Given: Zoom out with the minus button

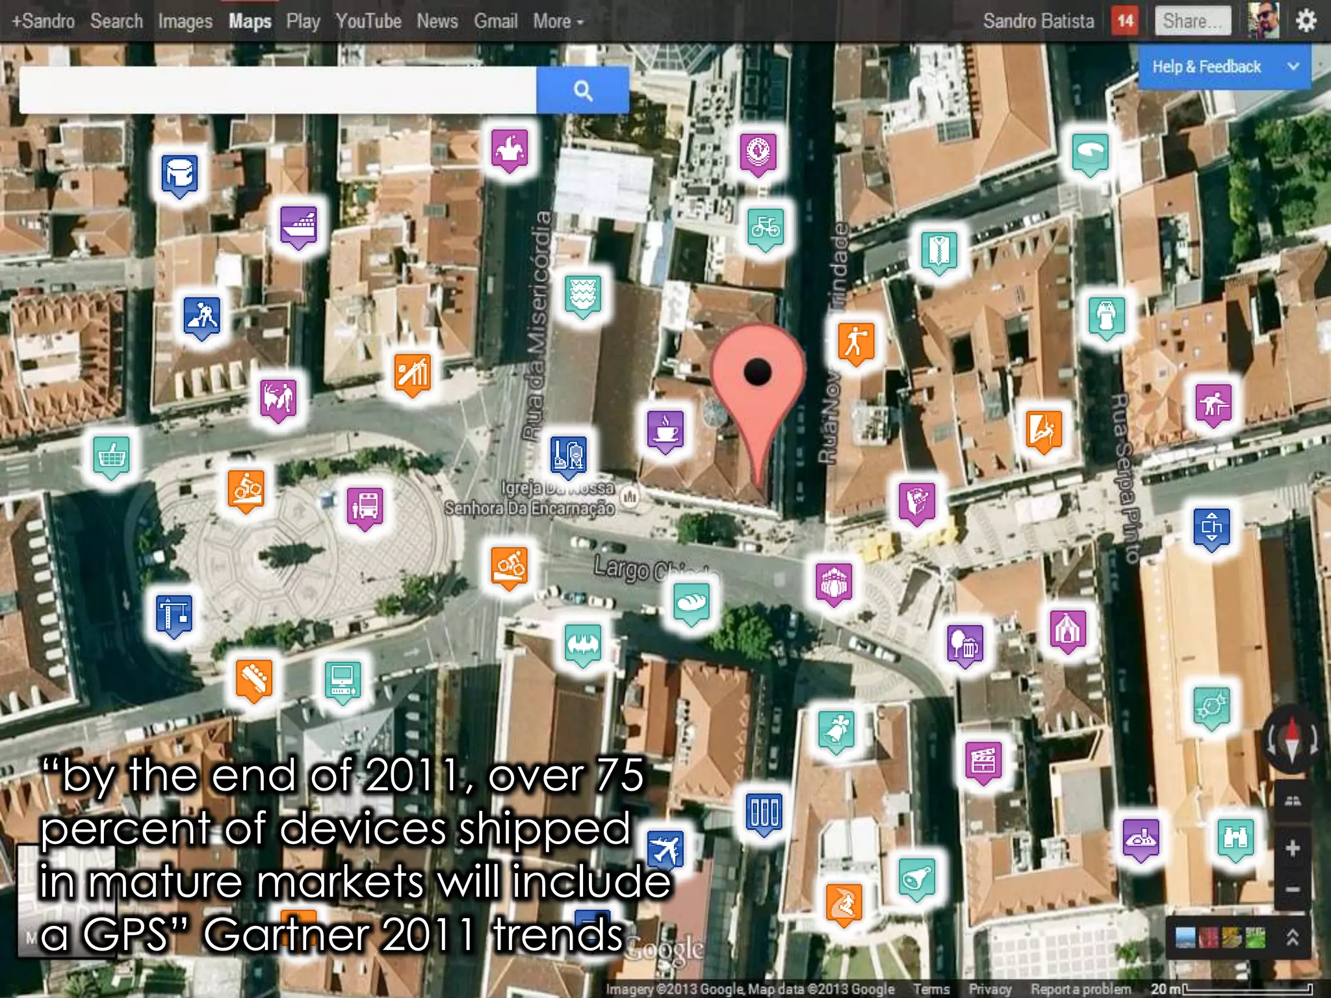Looking at the screenshot, I should tap(1292, 889).
